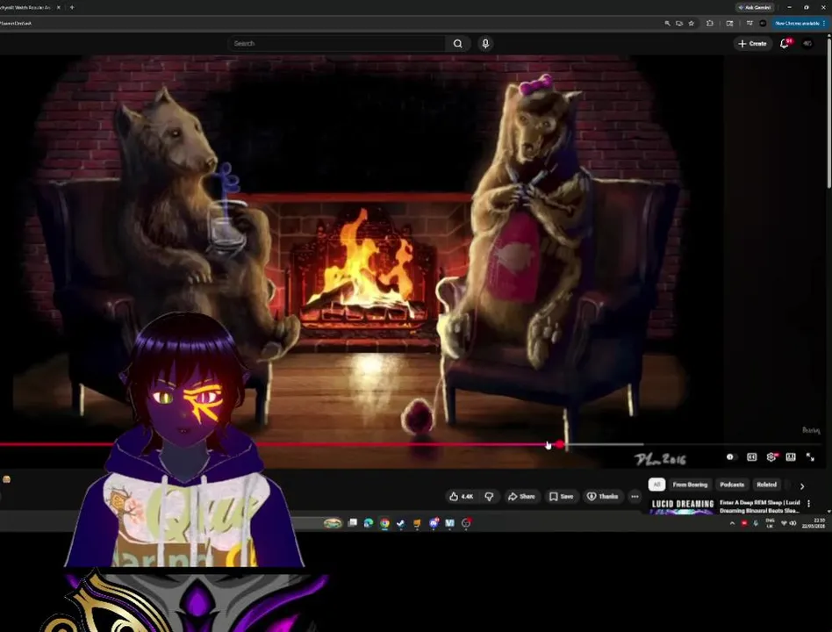Open options menu for Lucid Dreaming video

808,503
